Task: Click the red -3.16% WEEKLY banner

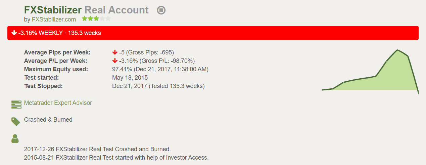Action: point(213,33)
